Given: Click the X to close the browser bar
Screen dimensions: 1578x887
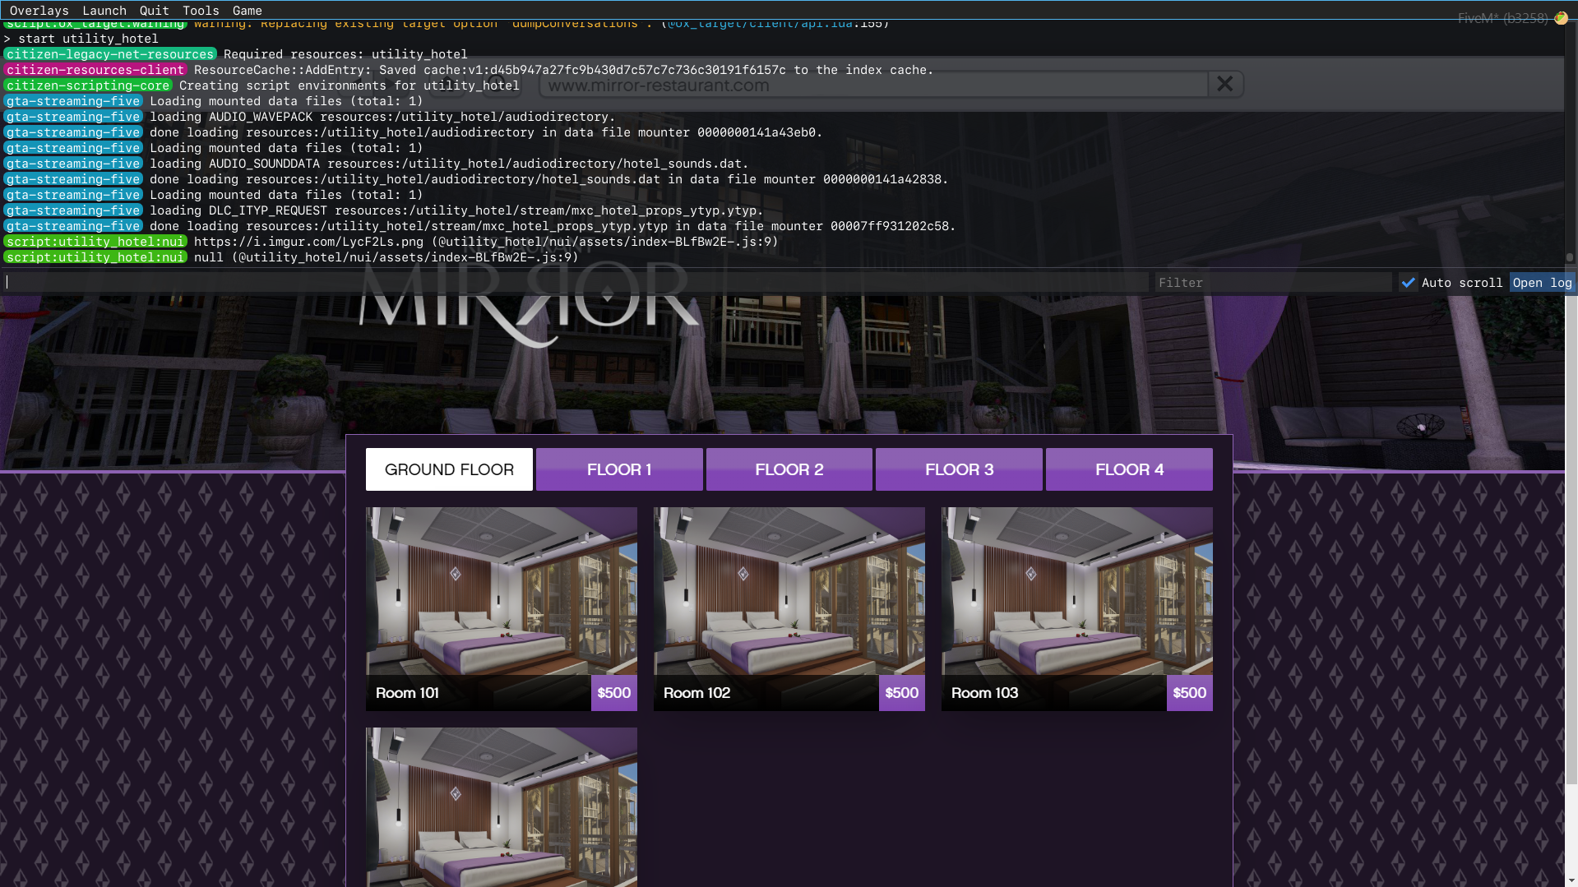Looking at the screenshot, I should coord(1224,84).
